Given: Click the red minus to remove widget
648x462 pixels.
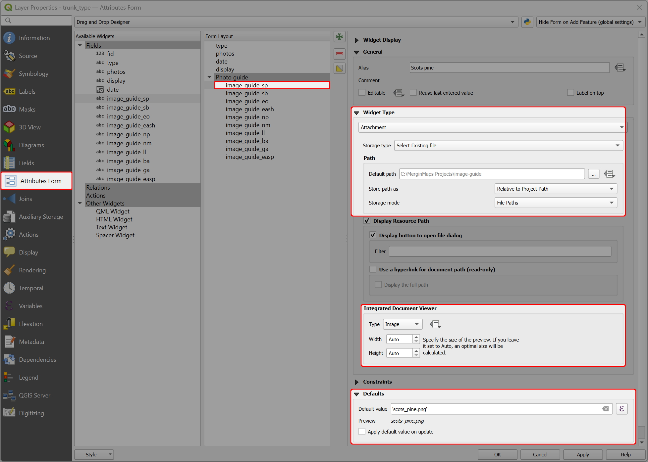Looking at the screenshot, I should (339, 54).
